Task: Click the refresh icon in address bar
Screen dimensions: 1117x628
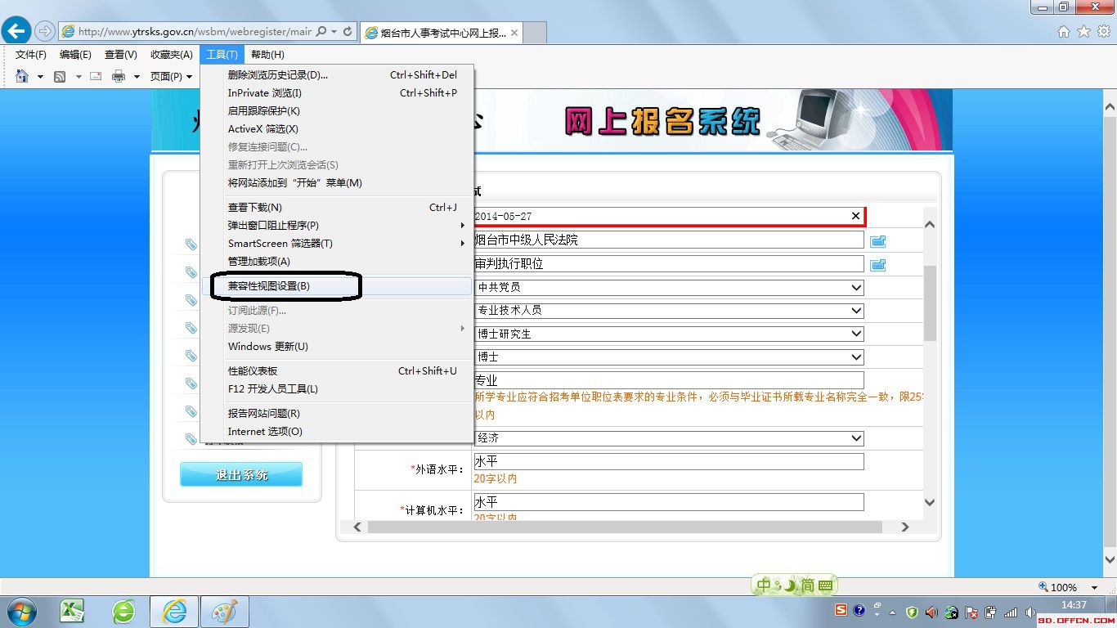Action: tap(348, 32)
